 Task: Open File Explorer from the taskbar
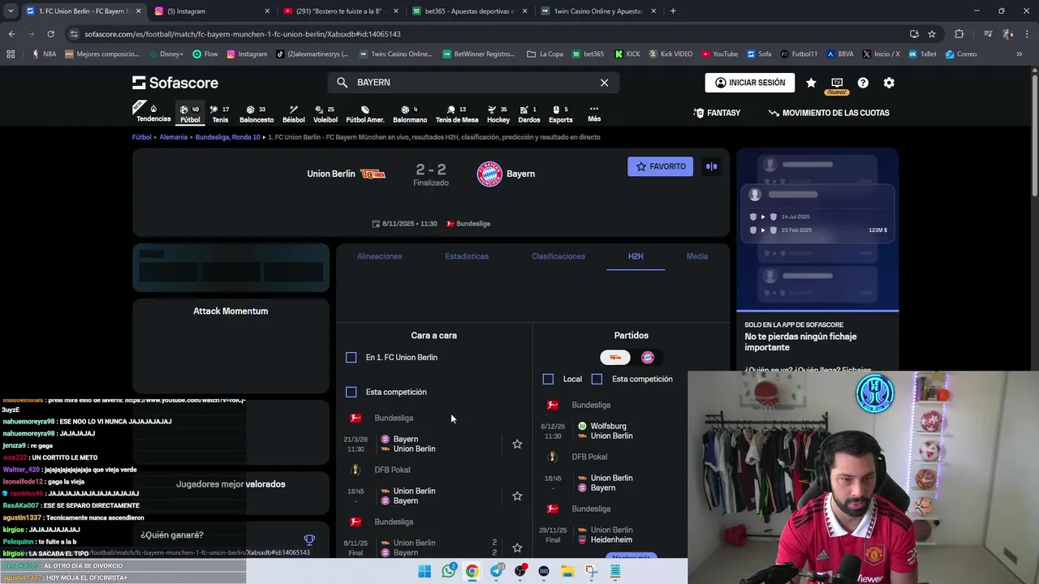tap(567, 571)
